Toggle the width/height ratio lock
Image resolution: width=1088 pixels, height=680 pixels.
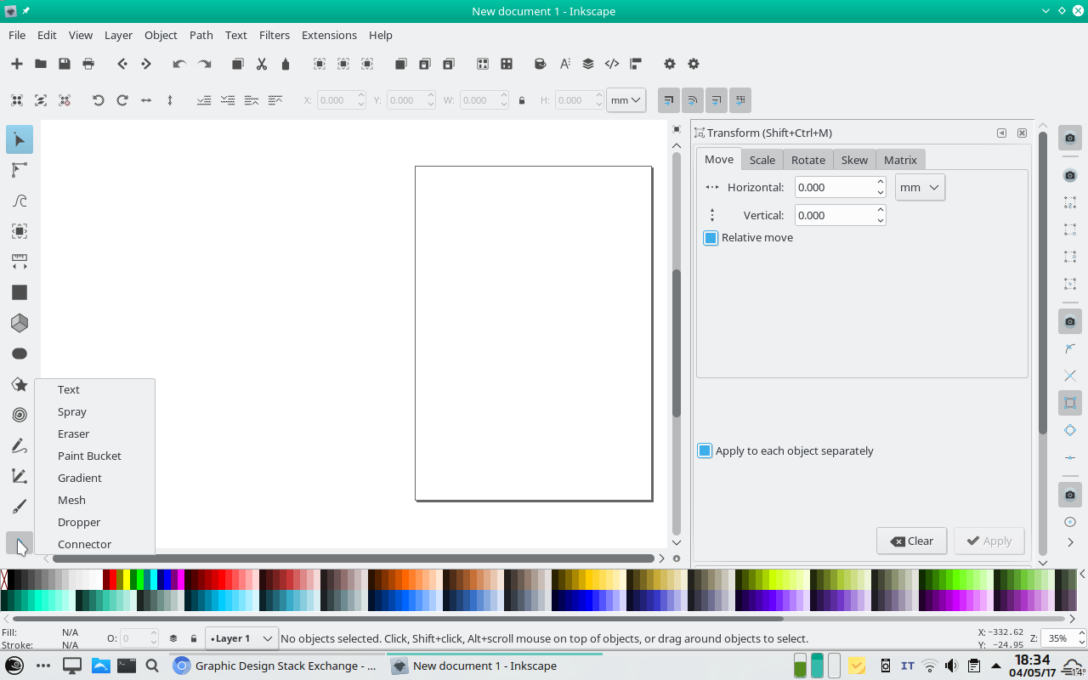pos(522,100)
